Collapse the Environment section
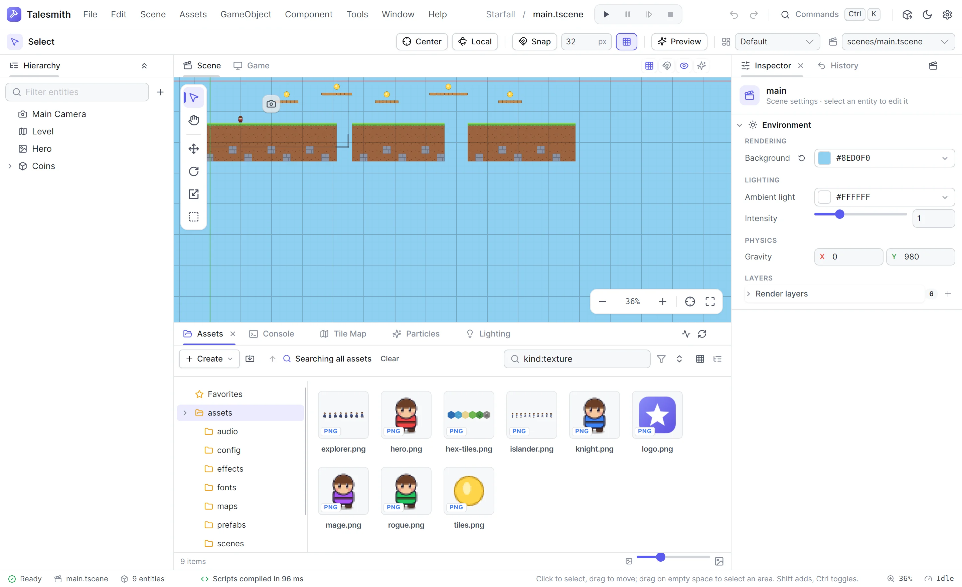Viewport: 962px width, 587px height. [739, 125]
